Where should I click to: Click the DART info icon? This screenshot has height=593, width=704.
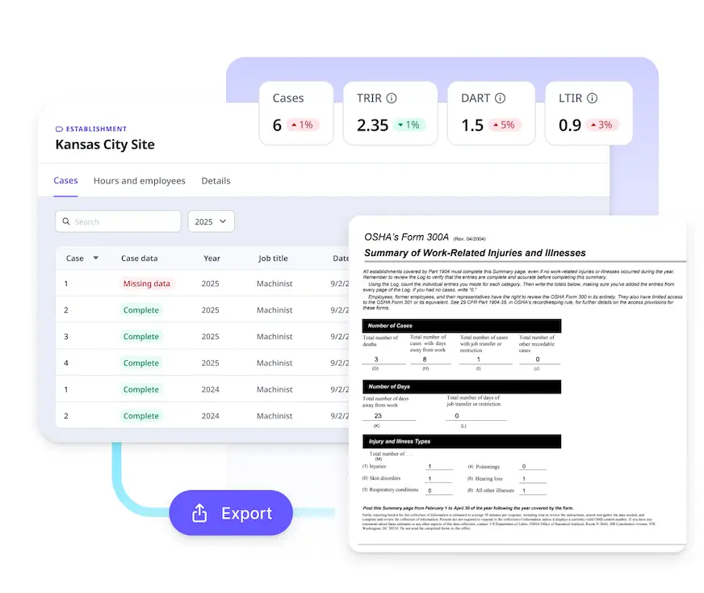tap(501, 98)
